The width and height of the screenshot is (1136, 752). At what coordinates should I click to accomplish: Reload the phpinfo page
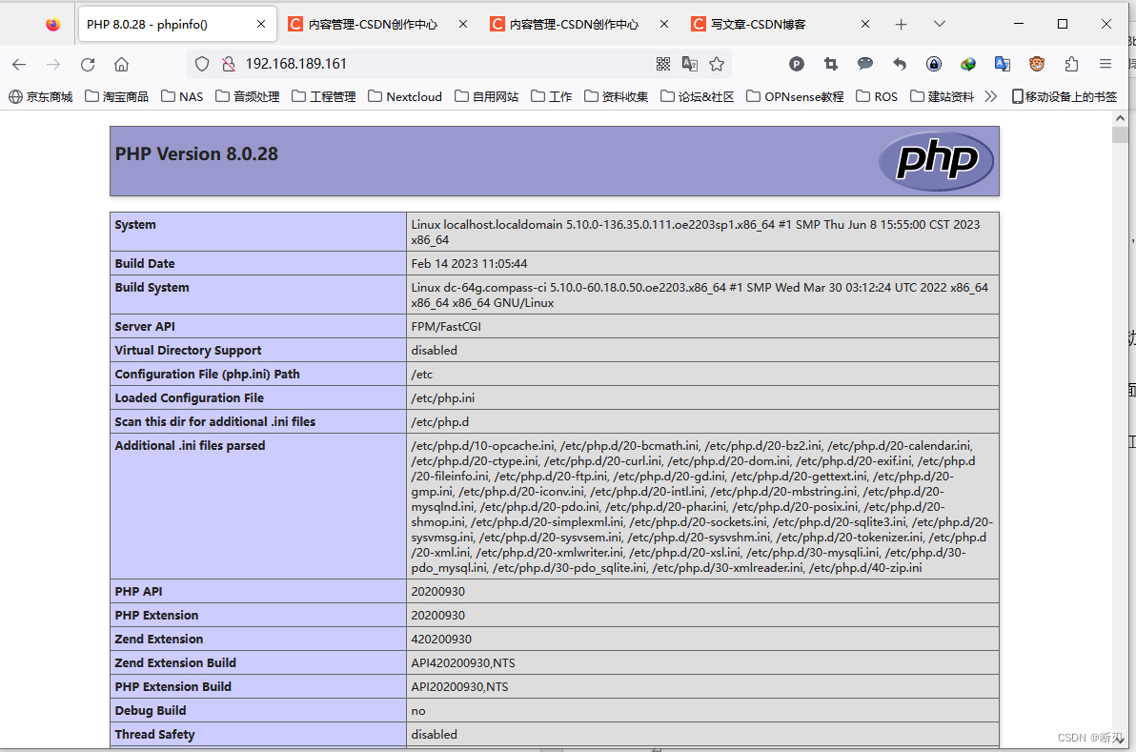pyautogui.click(x=88, y=64)
